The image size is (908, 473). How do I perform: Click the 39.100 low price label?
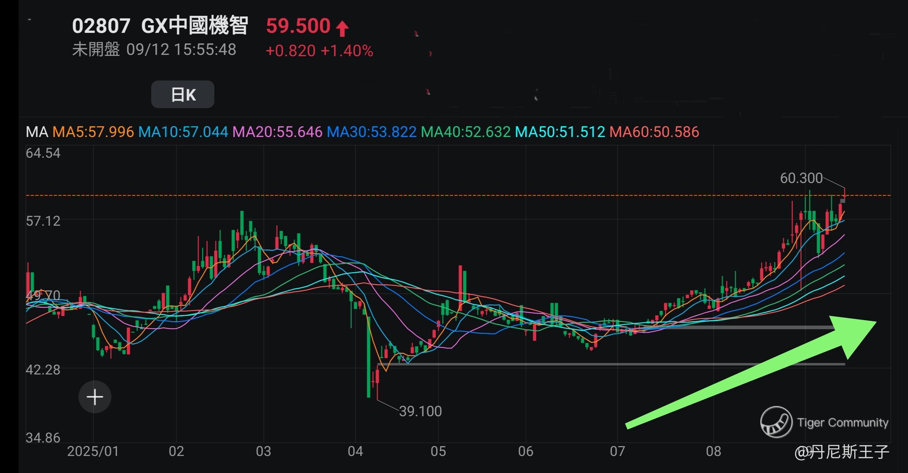click(420, 411)
